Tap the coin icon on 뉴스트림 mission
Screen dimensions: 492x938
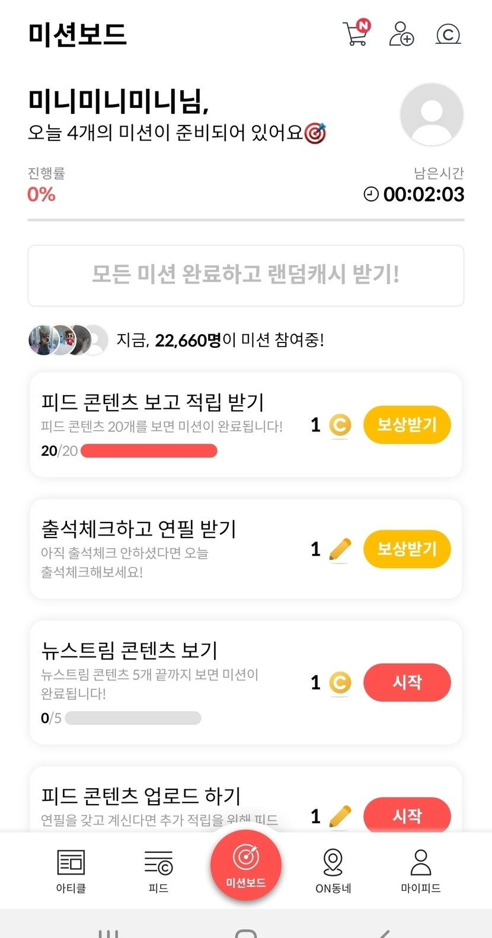tap(340, 683)
